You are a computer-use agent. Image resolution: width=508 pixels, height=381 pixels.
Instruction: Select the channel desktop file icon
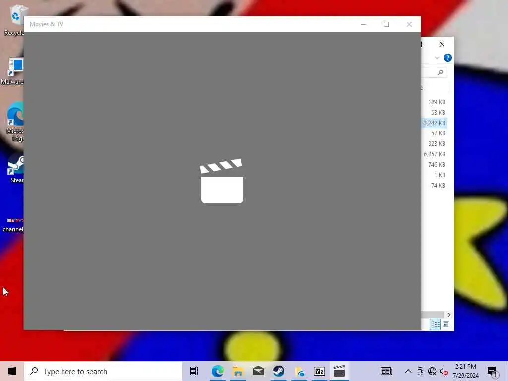point(13,225)
